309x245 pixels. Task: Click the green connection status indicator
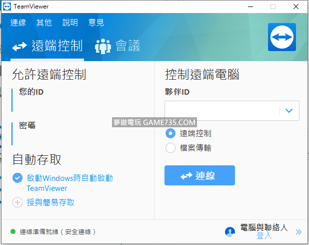tap(13, 232)
